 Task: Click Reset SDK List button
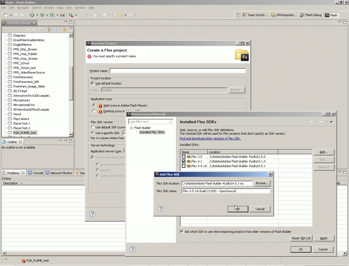coord(301,238)
